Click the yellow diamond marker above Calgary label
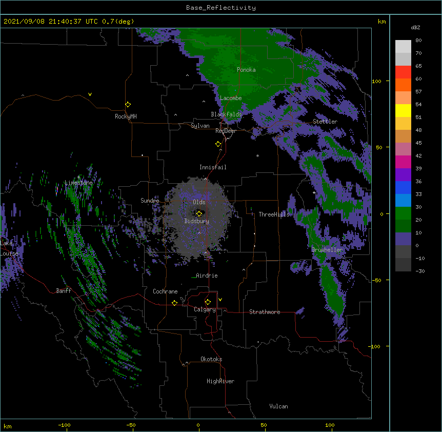 pos(208,302)
